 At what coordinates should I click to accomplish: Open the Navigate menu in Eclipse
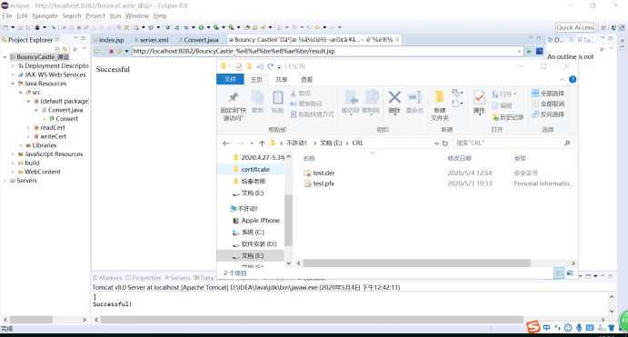coord(45,15)
